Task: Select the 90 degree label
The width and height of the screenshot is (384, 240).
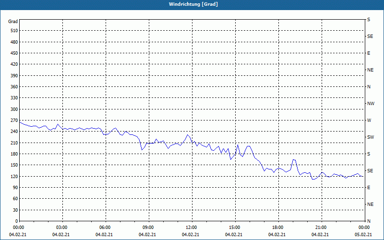Action: (x=15, y=187)
